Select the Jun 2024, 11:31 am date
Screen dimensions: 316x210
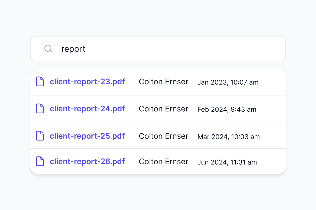227,162
